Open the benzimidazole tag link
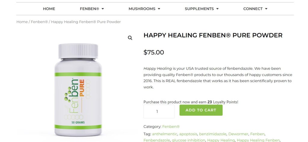 point(213,134)
